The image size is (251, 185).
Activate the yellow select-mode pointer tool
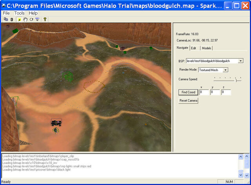[x=19, y=20]
